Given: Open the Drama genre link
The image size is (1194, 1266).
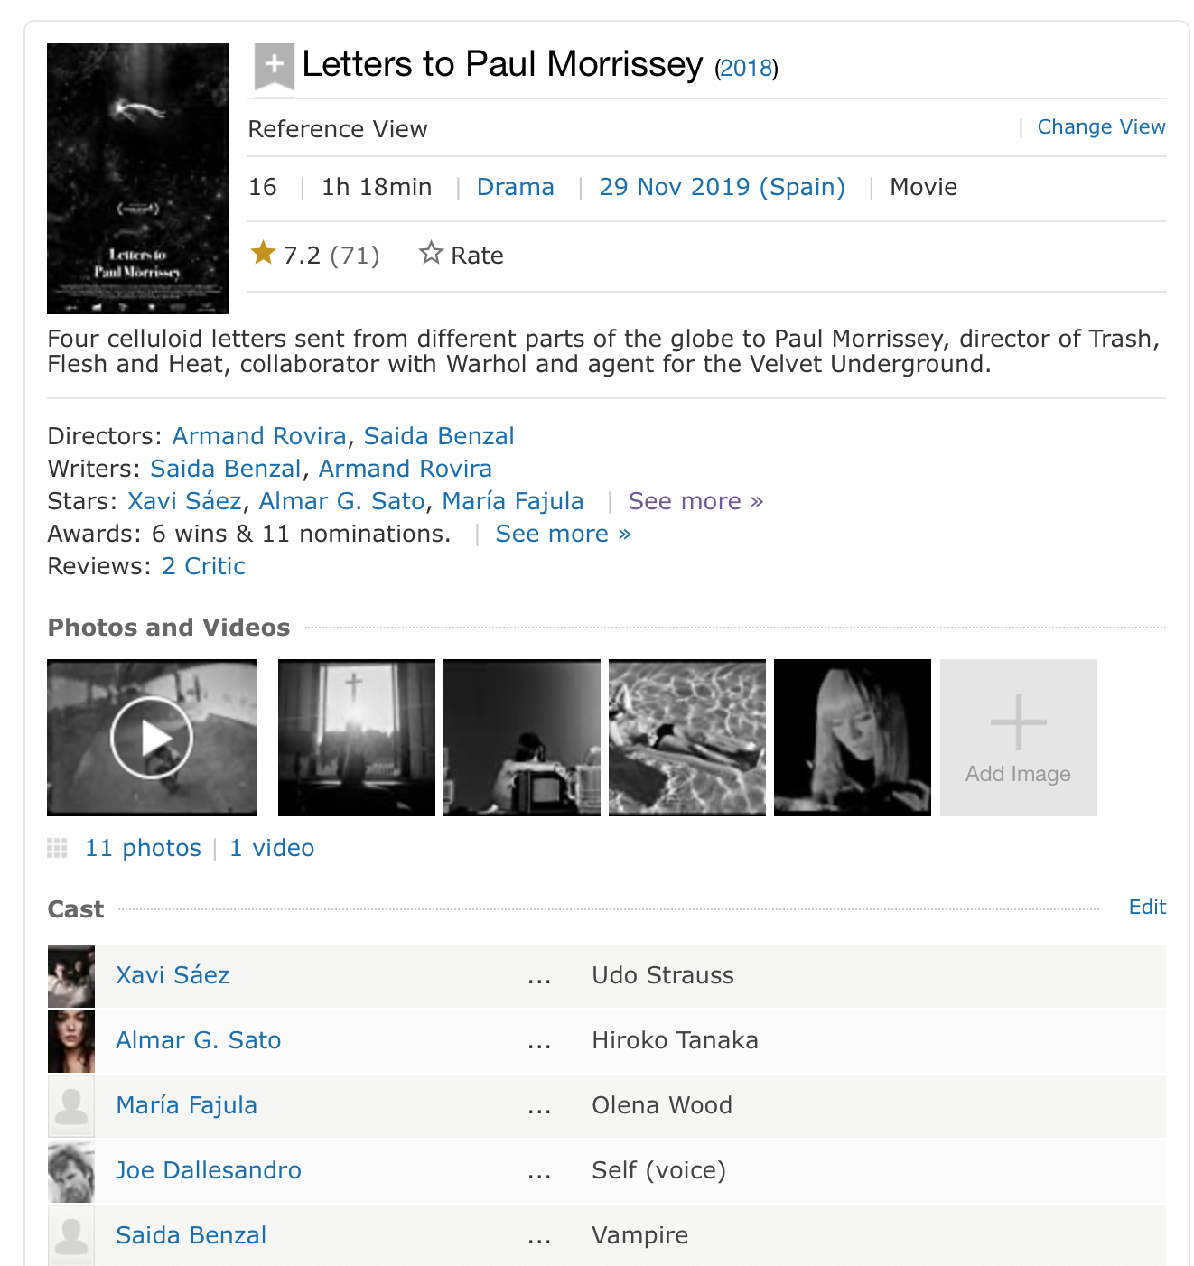Looking at the screenshot, I should pyautogui.click(x=515, y=187).
